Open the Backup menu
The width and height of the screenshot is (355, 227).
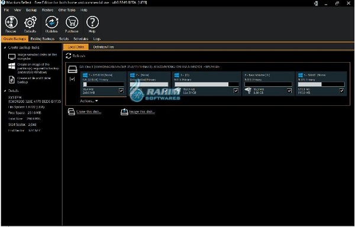coord(31,10)
